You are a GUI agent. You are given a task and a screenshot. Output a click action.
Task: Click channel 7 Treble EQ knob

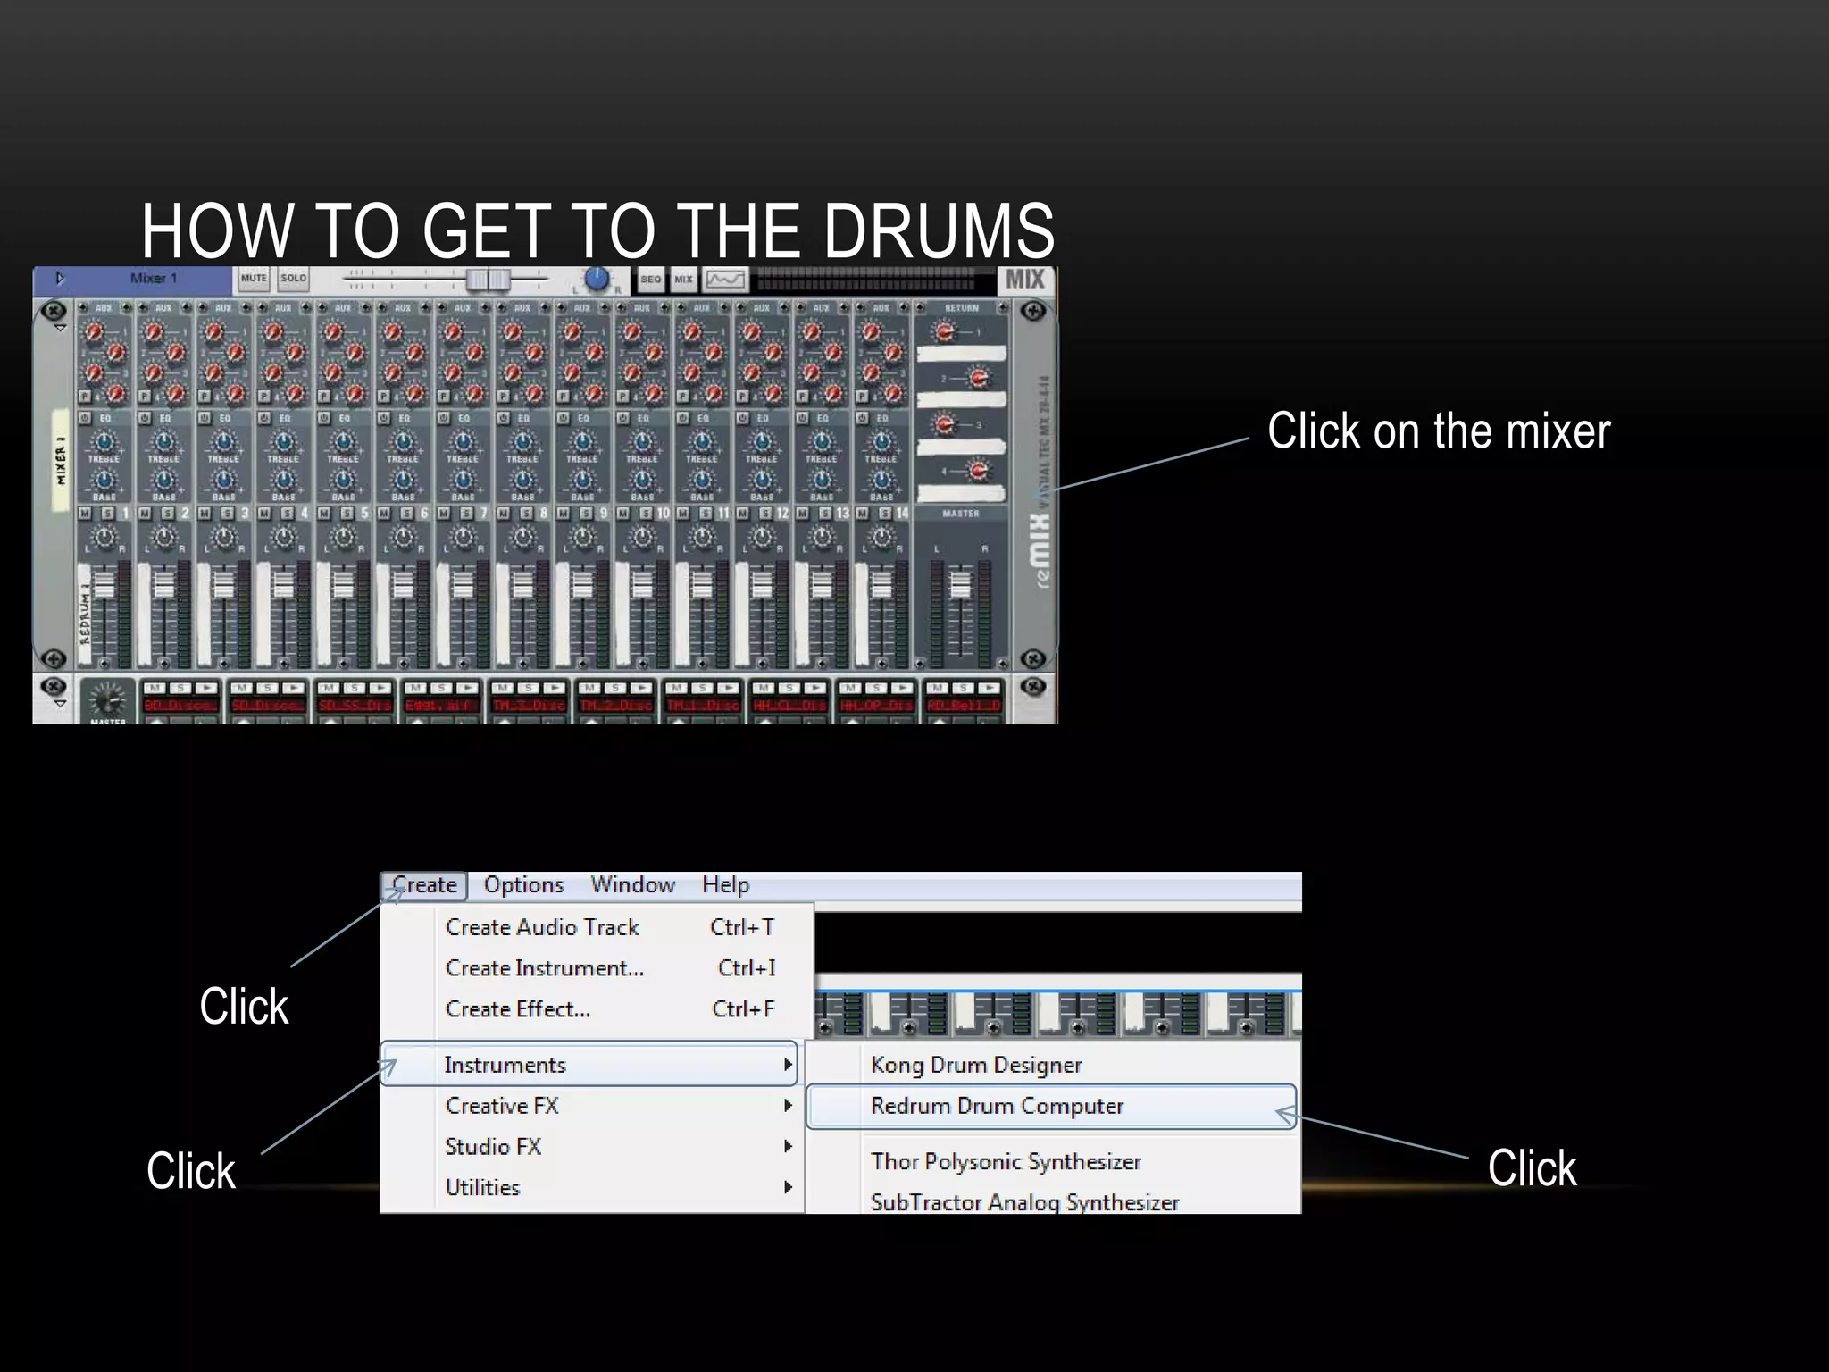pyautogui.click(x=463, y=441)
